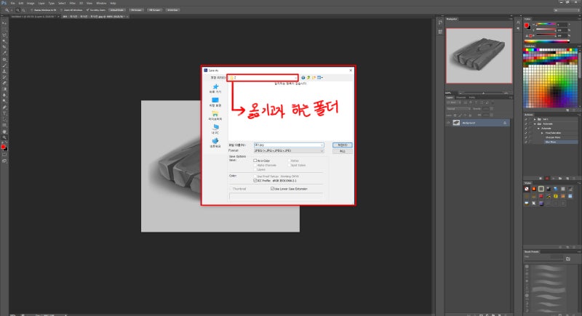Click zoom-out mode icon in options bar
Screen dimensions: 582x316
click(x=24, y=10)
